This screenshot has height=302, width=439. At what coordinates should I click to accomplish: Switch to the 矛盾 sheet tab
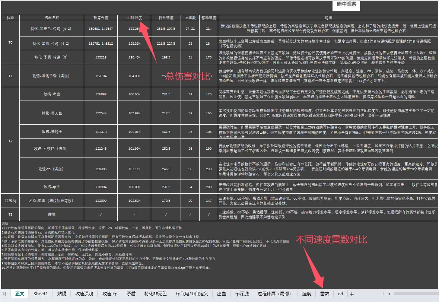coord(131,293)
